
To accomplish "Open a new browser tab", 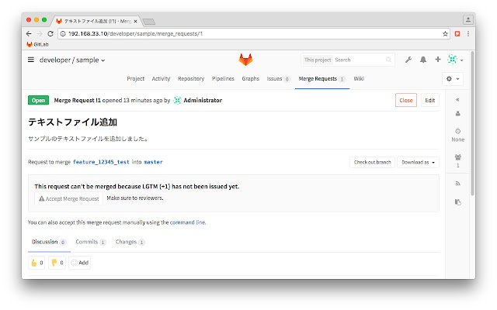I will click(x=148, y=22).
